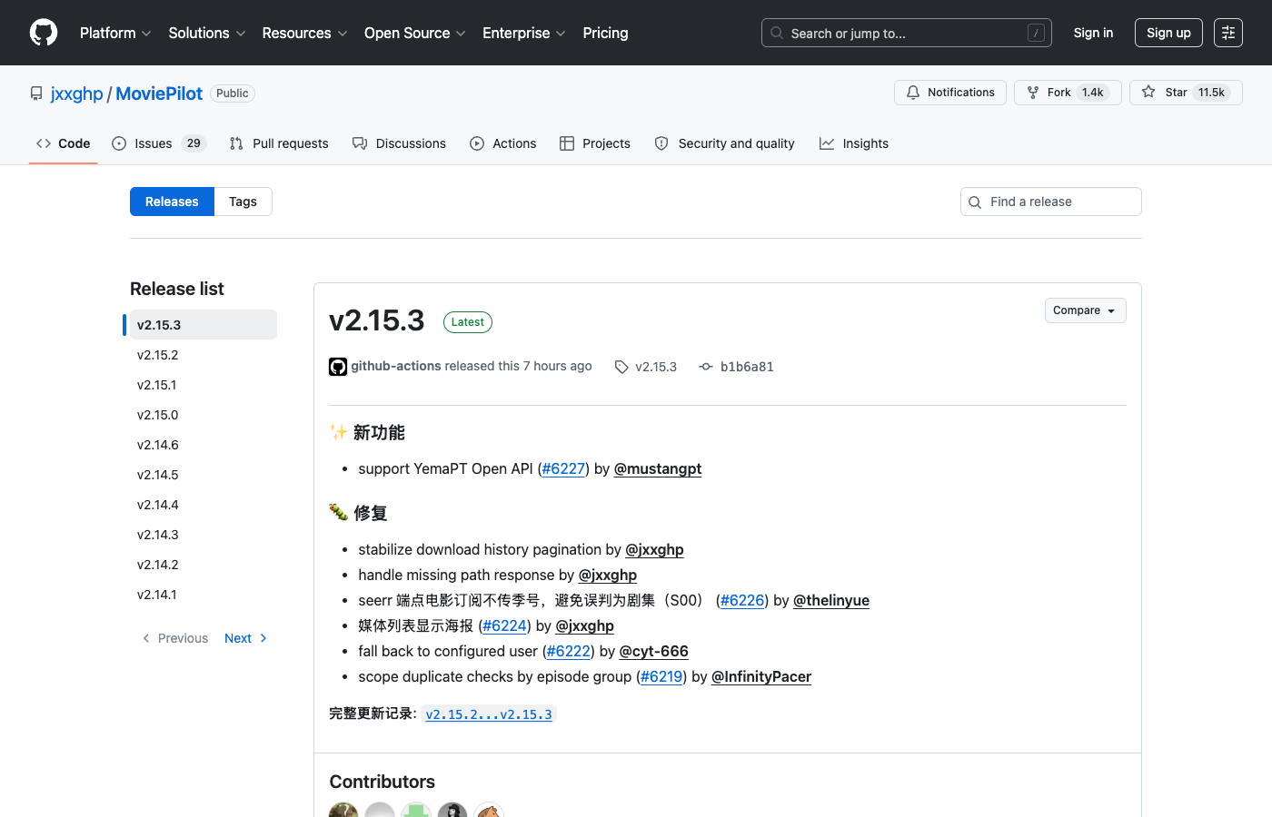Click the Notifications bell icon
This screenshot has width=1272, height=817.
coord(913,93)
